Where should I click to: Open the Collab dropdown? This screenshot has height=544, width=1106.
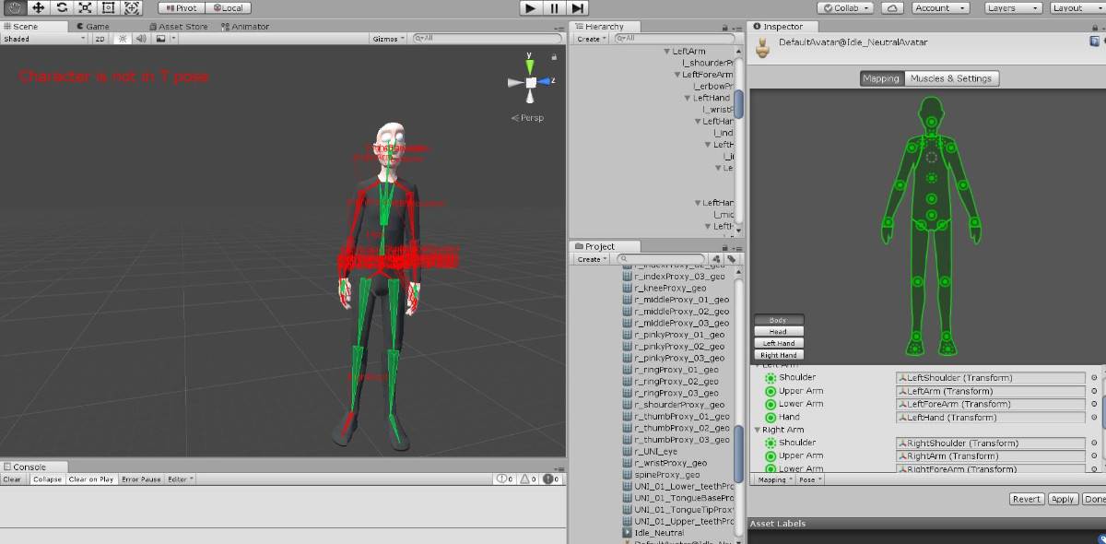click(x=847, y=7)
